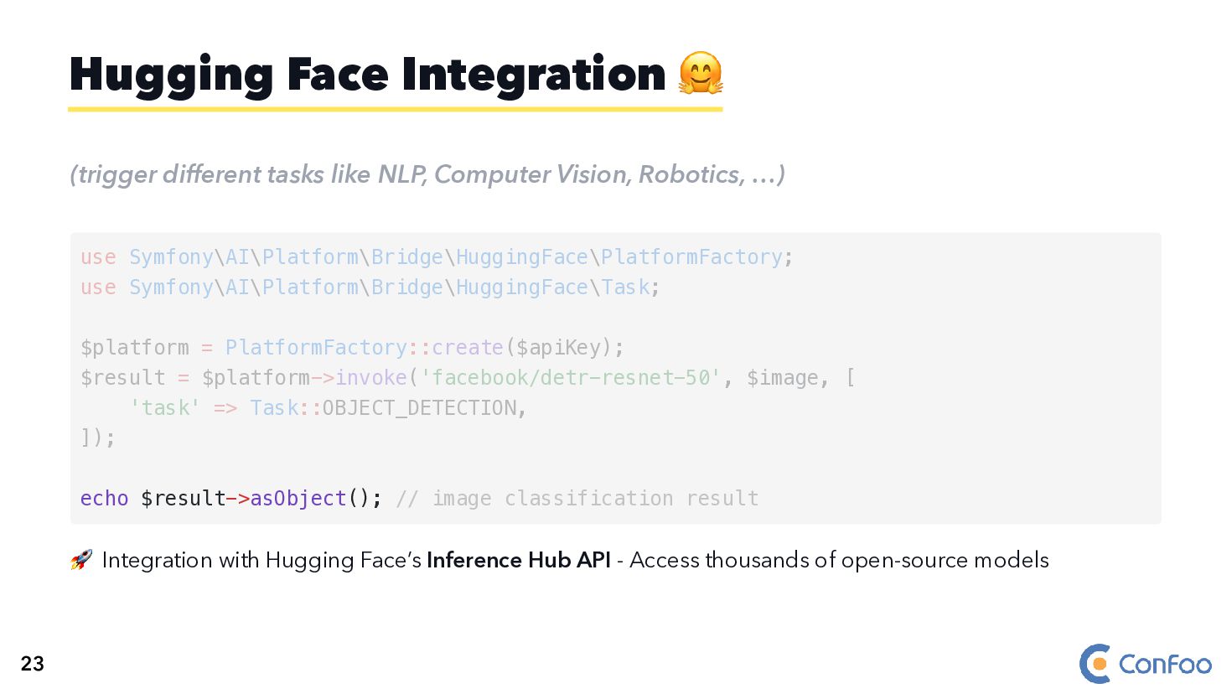Click the Task class in second use statement

[x=625, y=287]
